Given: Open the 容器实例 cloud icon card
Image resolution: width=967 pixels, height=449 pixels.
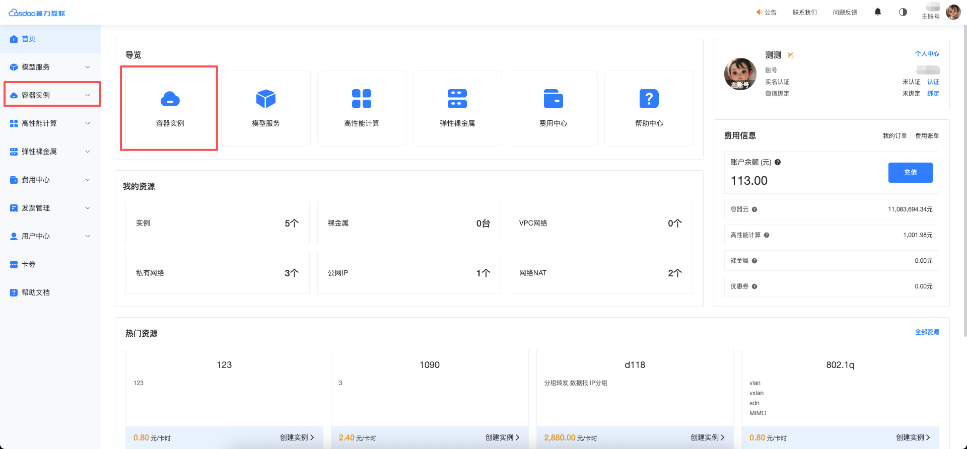Looking at the screenshot, I should (170, 109).
